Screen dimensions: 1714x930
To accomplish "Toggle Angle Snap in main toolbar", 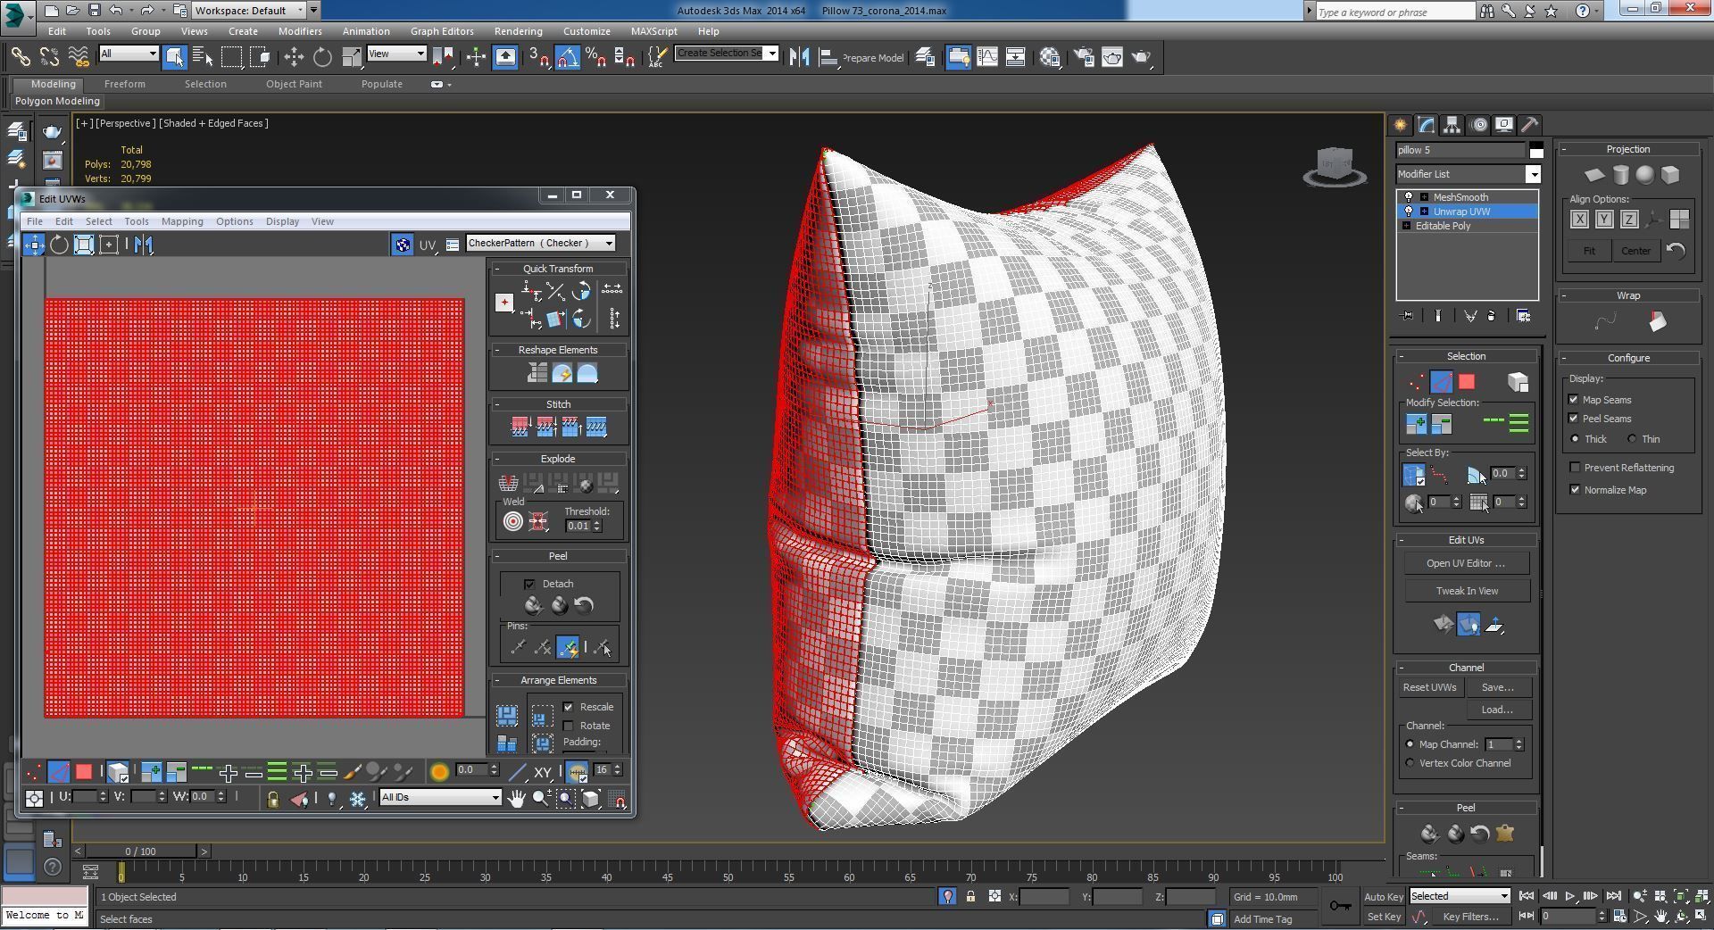I will click(x=567, y=57).
